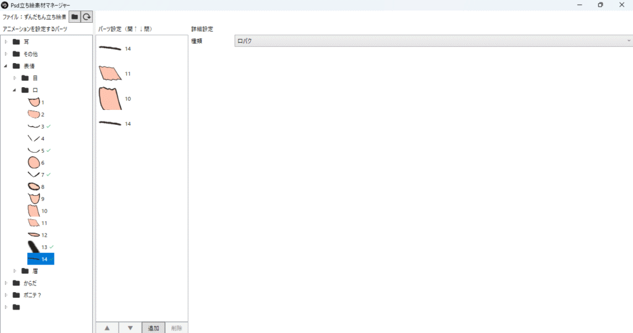
Task: Click the unnamed folder at the tree bottom
Action: click(17, 307)
